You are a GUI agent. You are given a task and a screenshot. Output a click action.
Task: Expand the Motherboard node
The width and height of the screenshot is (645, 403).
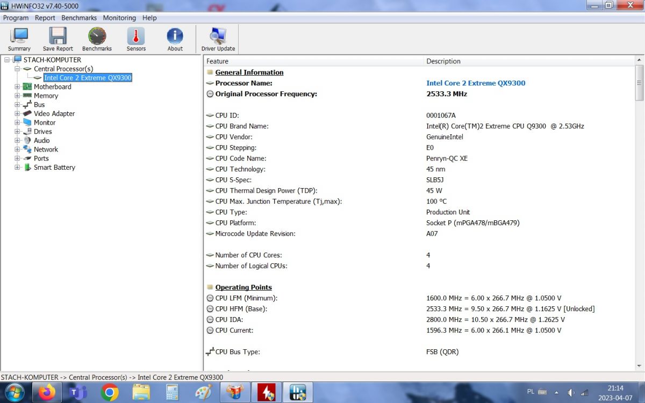(x=17, y=87)
